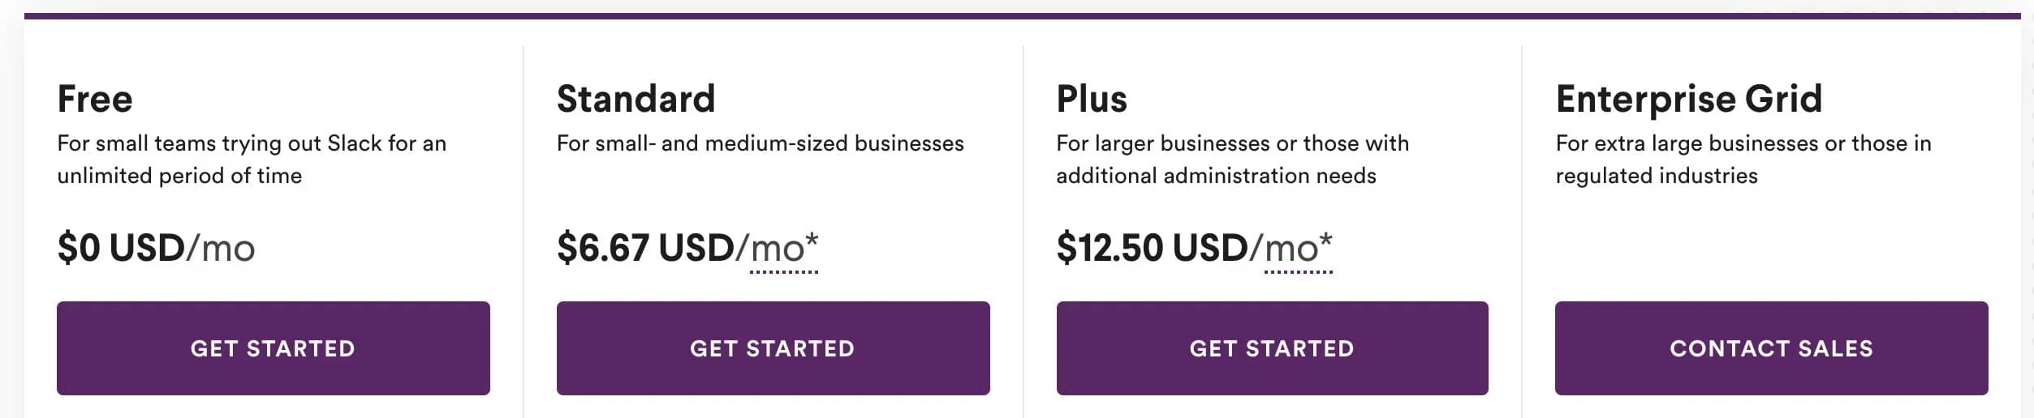2034x418 pixels.
Task: Click "unlimited period of time" text in Free plan
Action: pos(179,176)
